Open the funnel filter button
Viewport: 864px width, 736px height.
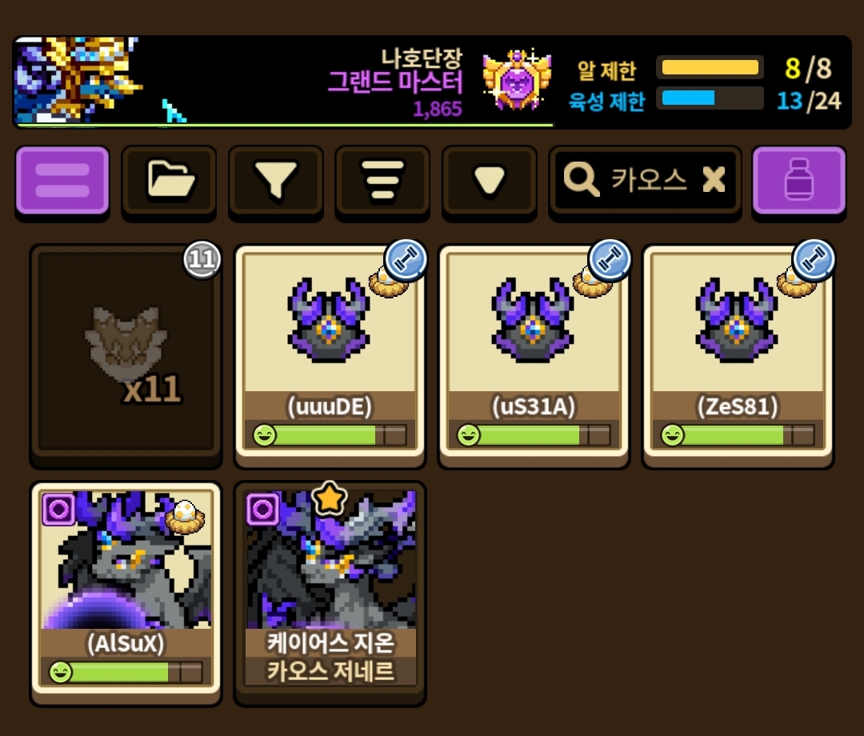(x=275, y=180)
